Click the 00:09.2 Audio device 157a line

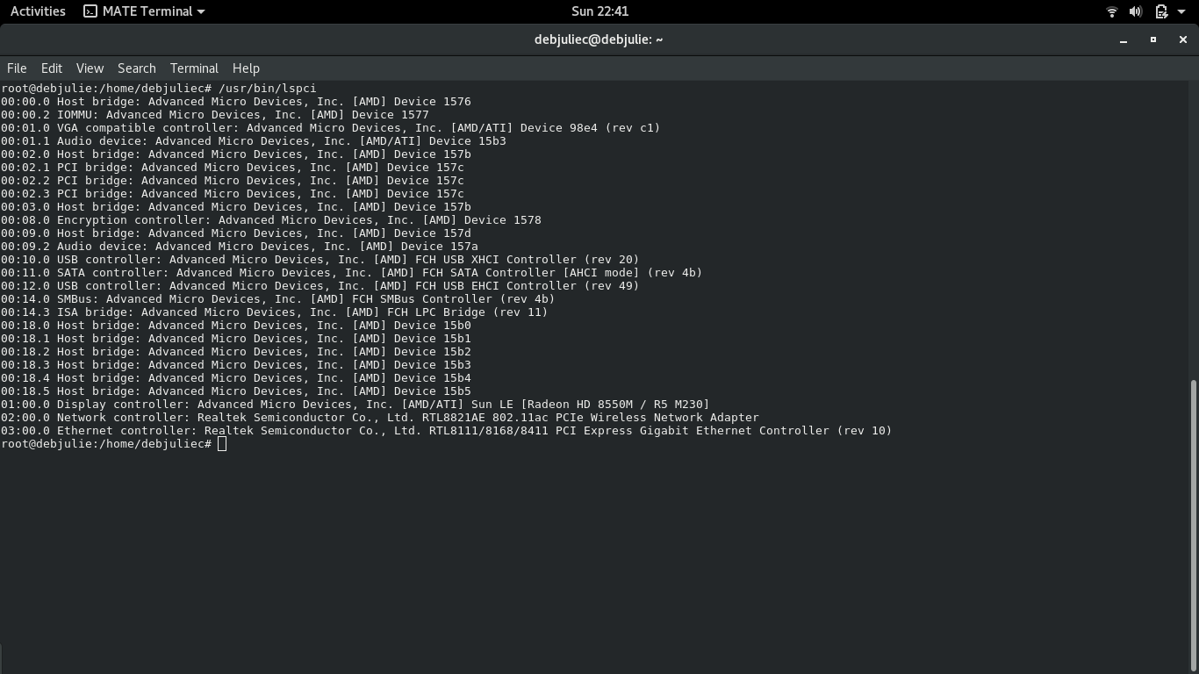point(240,247)
